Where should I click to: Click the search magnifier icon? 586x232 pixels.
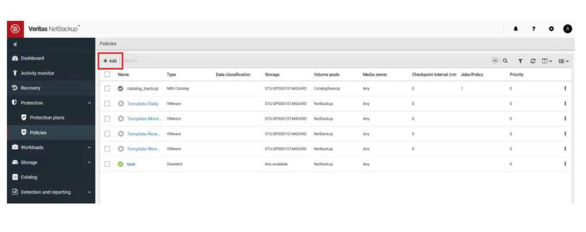pyautogui.click(x=505, y=61)
